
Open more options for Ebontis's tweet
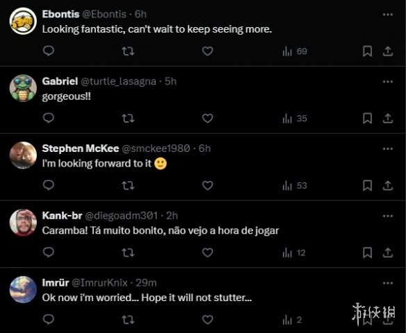click(x=388, y=15)
